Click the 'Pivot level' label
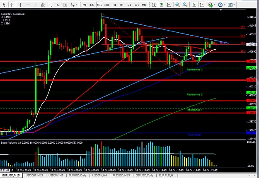Screen dimensions: 259x178 coord(195,135)
